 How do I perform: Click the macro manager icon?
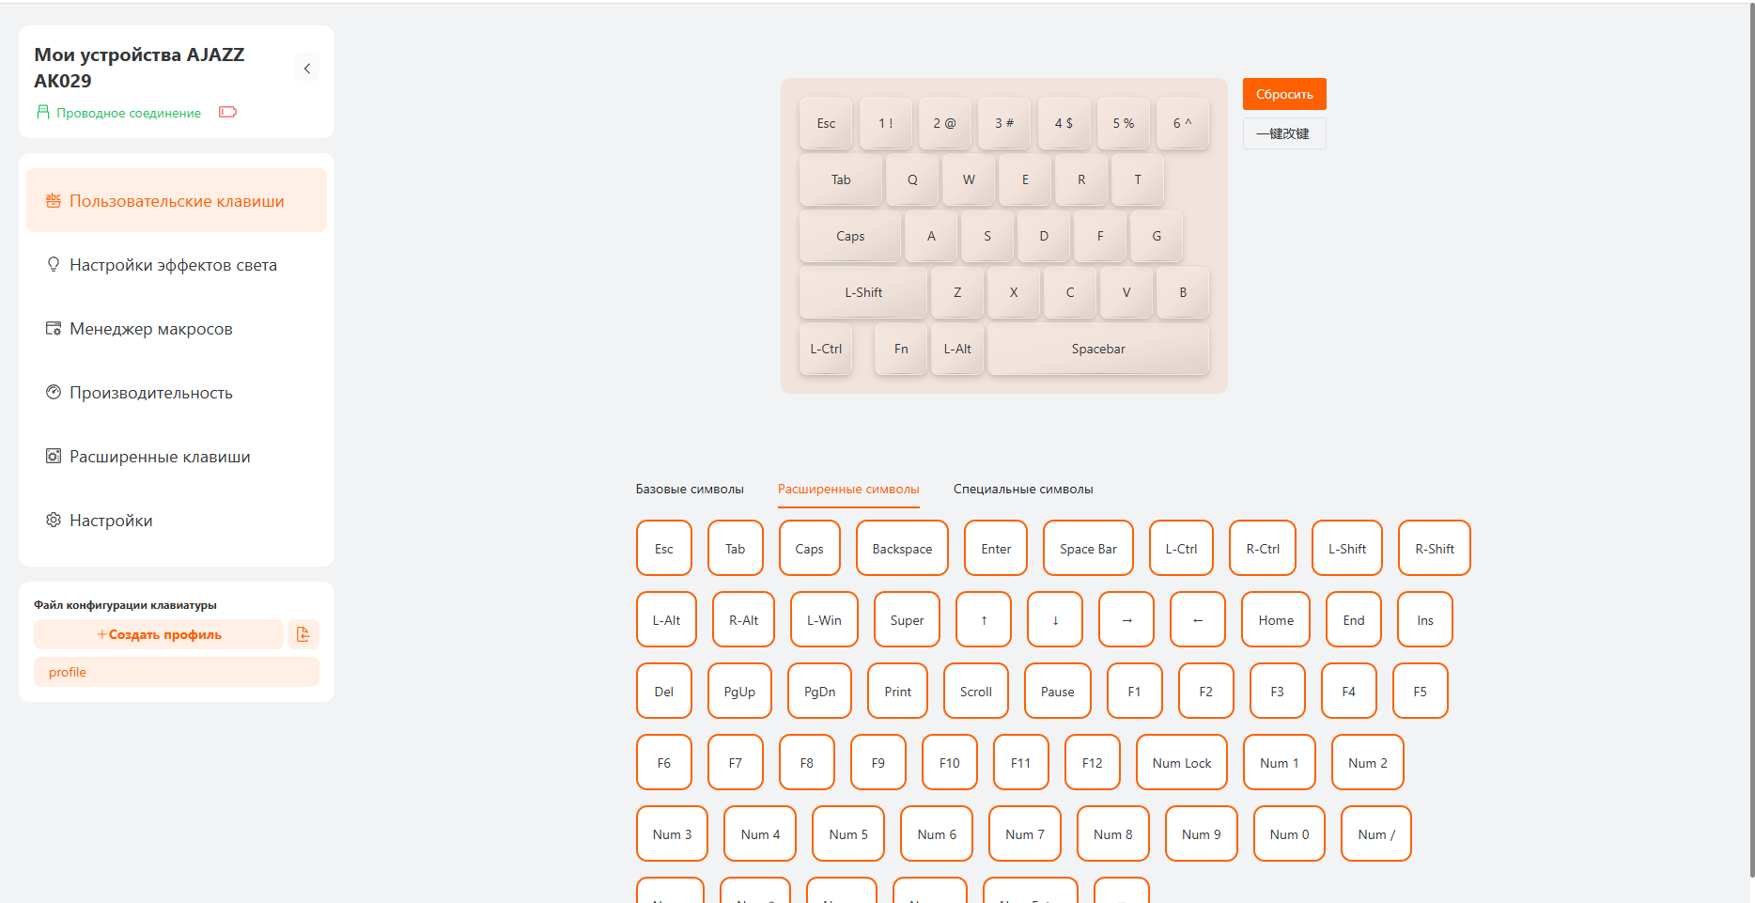[54, 328]
